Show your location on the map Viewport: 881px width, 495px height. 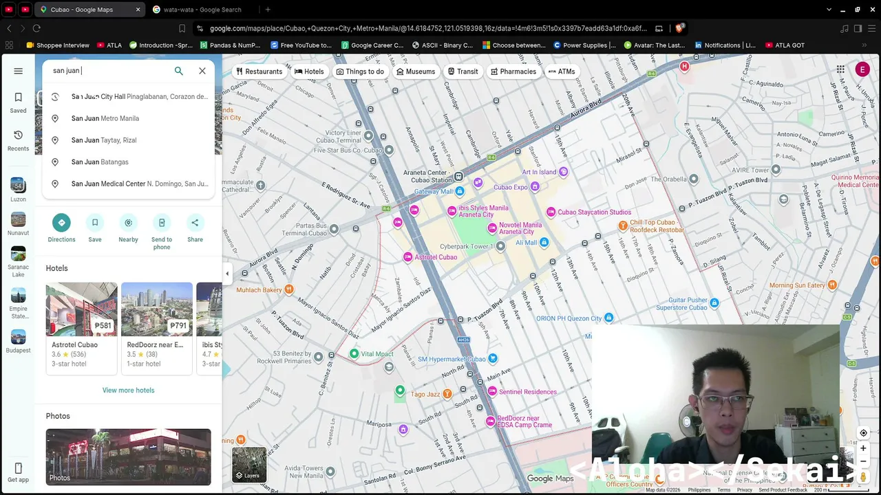click(x=863, y=433)
